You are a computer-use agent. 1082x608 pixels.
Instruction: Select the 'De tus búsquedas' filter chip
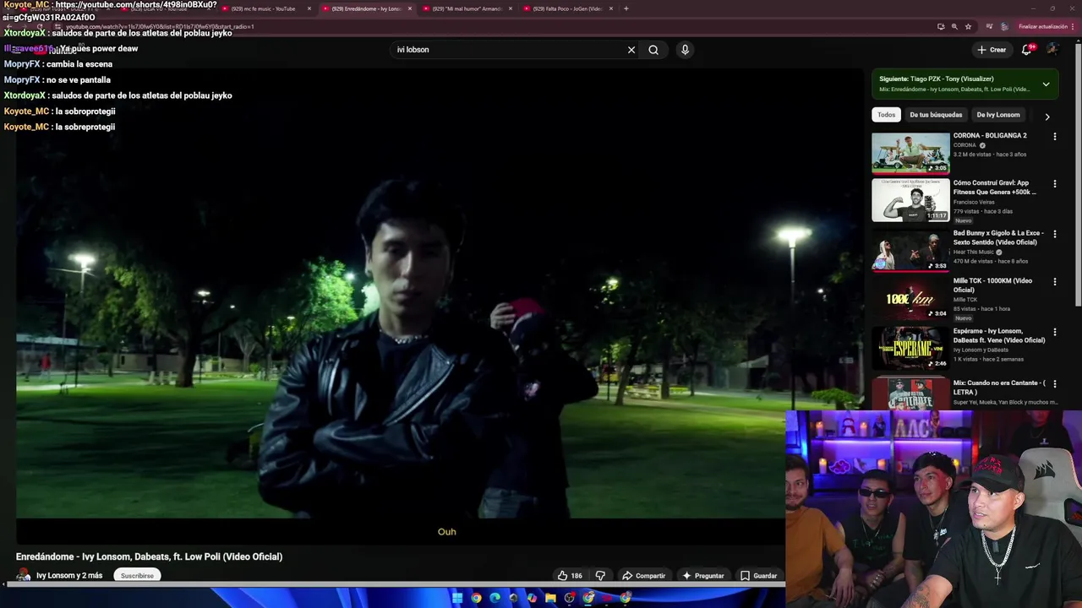[x=936, y=115]
